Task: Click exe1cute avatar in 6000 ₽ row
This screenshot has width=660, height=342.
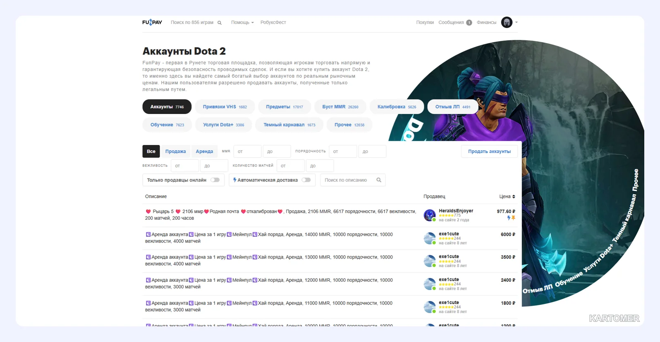Action: (430, 238)
